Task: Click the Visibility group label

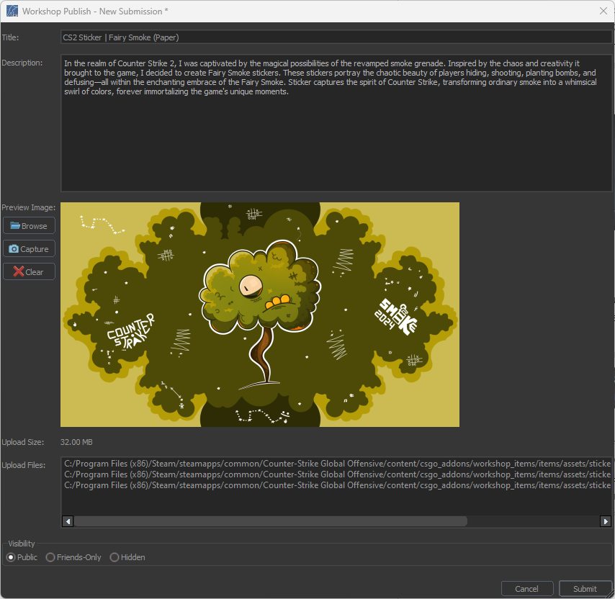Action: point(22,544)
